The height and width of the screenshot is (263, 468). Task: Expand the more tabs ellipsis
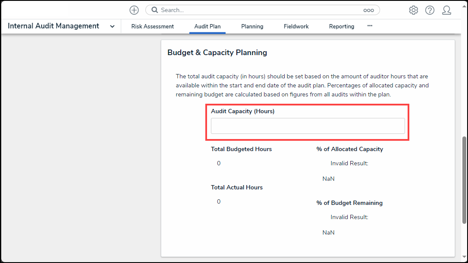[x=370, y=26]
